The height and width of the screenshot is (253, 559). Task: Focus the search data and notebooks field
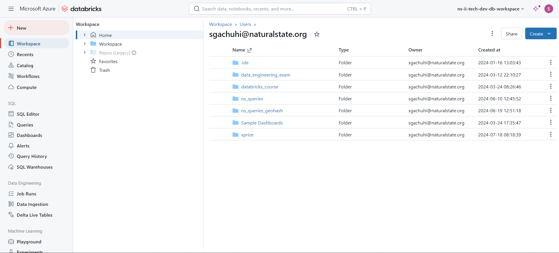280,9
